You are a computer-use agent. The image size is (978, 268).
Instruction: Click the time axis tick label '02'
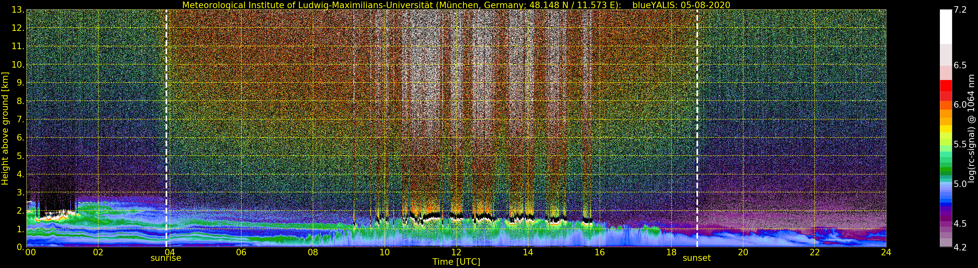pyautogui.click(x=98, y=252)
